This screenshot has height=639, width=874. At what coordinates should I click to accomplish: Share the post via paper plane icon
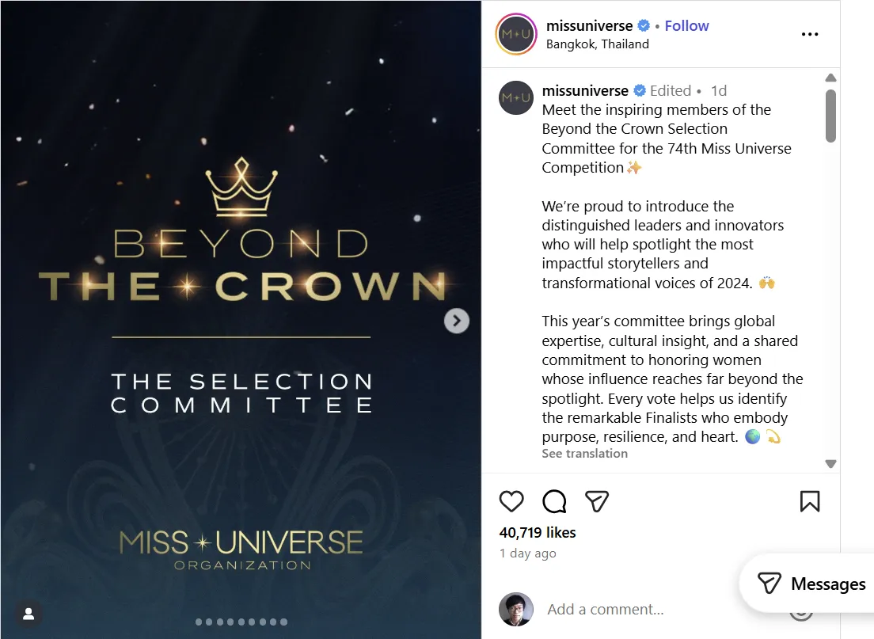point(597,501)
